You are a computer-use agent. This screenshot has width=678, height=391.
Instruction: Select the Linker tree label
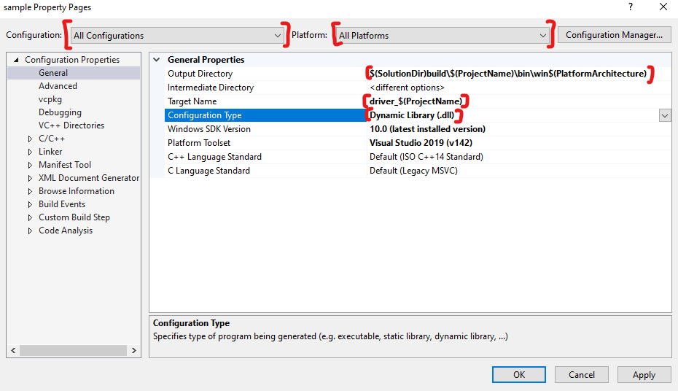click(x=50, y=152)
